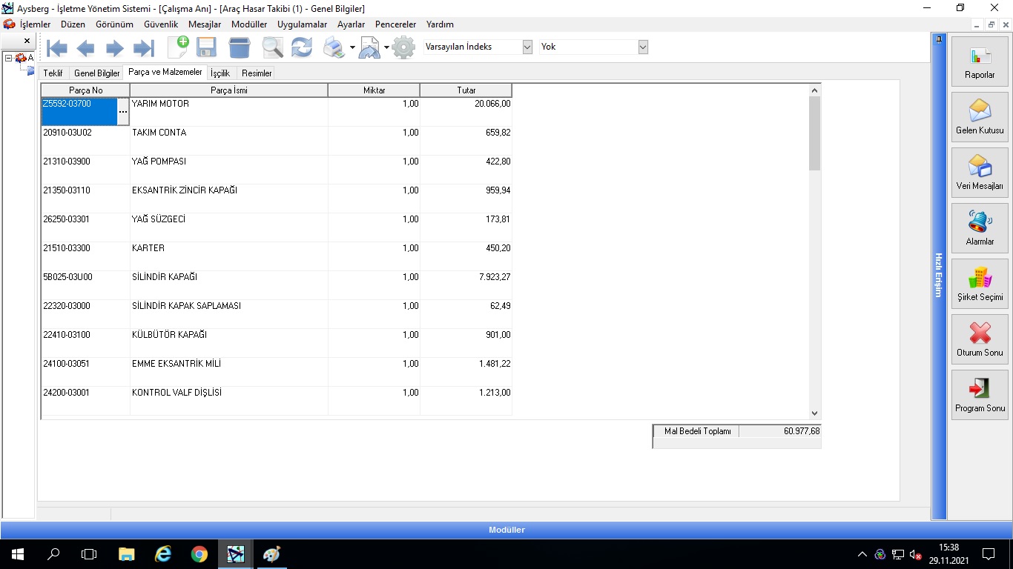The width and height of the screenshot is (1013, 569).
Task: Save the record using the floppy disk icon
Action: [206, 47]
